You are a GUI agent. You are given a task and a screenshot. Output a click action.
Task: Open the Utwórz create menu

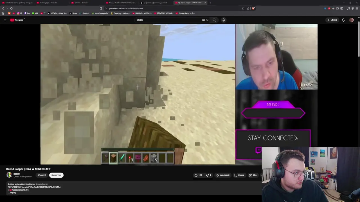point(332,20)
